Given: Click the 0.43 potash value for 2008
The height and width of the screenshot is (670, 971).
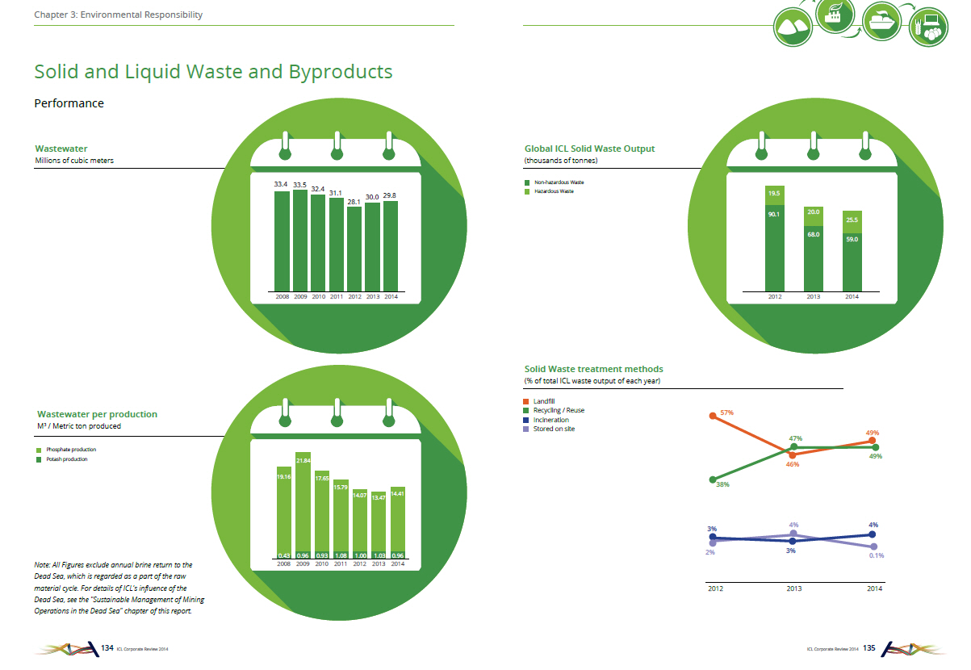Looking at the screenshot, I should 283,555.
